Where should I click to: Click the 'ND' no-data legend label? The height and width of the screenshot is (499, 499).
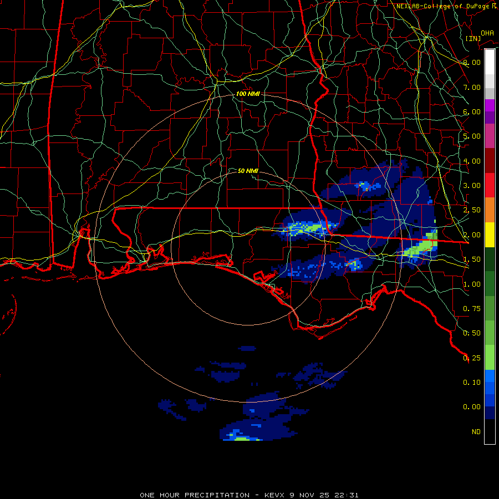click(x=476, y=432)
